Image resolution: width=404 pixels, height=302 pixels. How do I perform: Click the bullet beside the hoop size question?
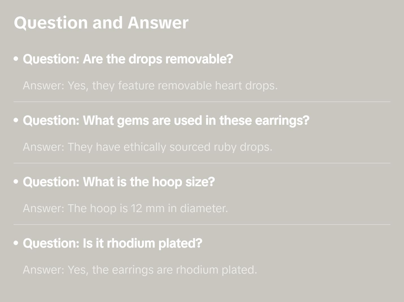coord(16,182)
